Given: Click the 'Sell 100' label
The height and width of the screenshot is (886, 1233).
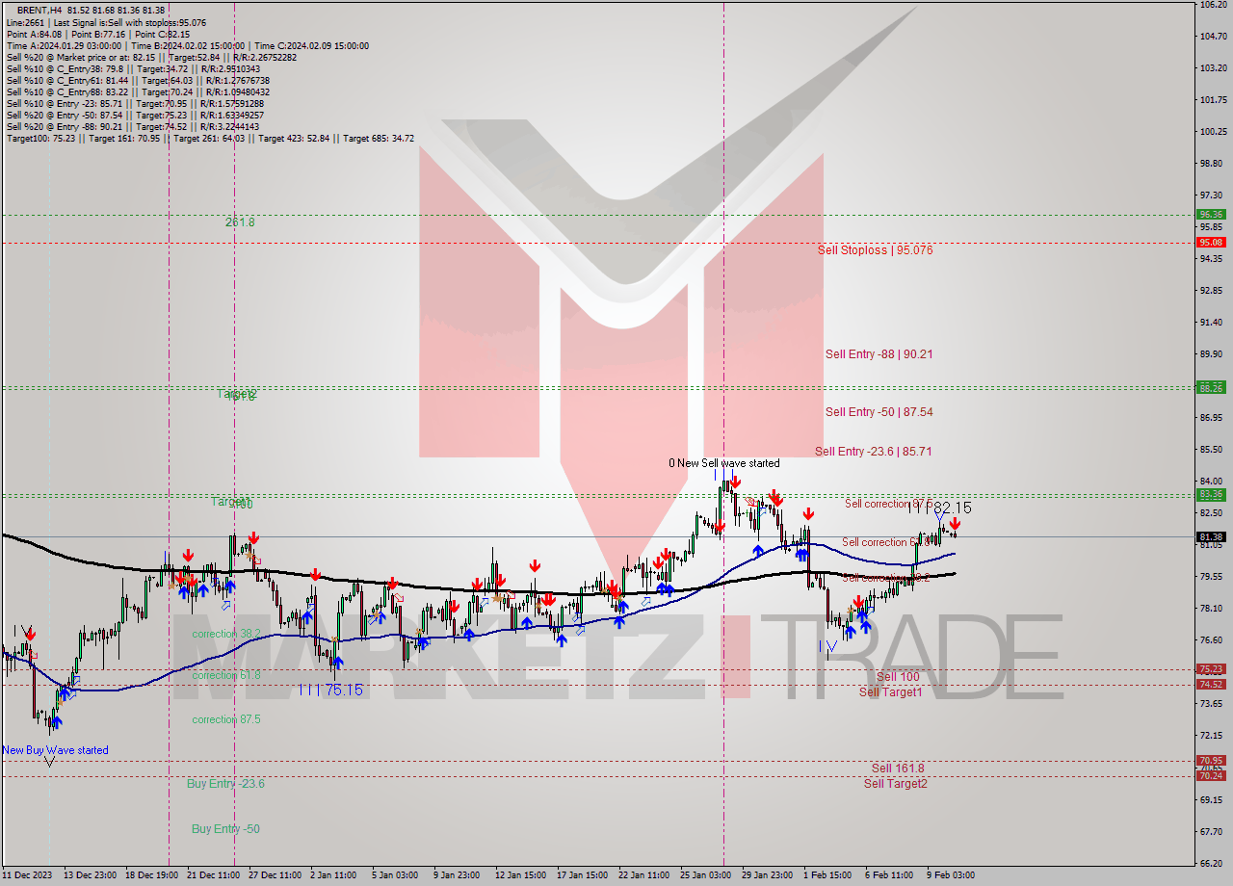Looking at the screenshot, I should pos(898,677).
